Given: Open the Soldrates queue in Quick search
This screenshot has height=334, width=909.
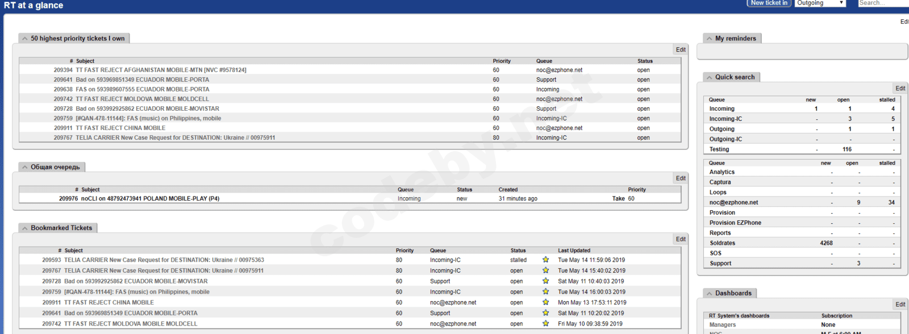Looking at the screenshot, I should [x=722, y=243].
